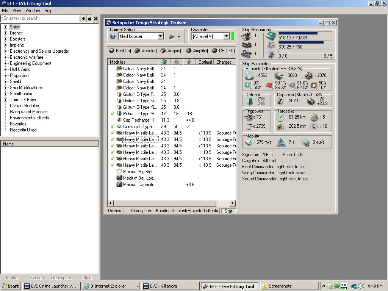This screenshot has width=388, height=291.
Task: Switch to the Projected effects tab
Action: pyautogui.click(x=203, y=211)
